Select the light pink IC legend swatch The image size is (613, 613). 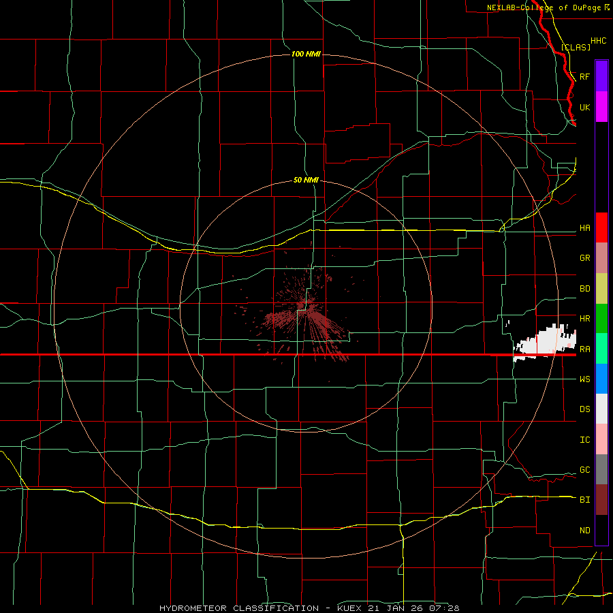601,439
